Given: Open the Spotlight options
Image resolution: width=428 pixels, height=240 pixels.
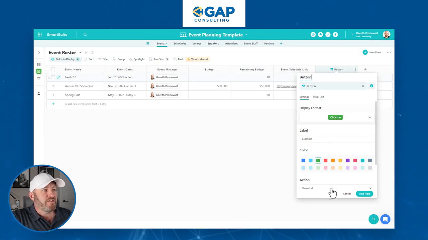Looking at the screenshot, I should coord(137,59).
